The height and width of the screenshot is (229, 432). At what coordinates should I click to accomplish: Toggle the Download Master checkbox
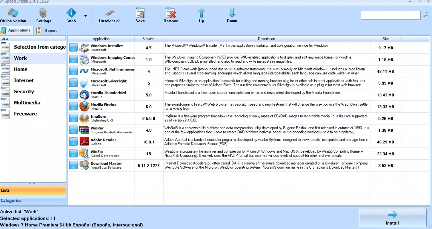point(73,165)
